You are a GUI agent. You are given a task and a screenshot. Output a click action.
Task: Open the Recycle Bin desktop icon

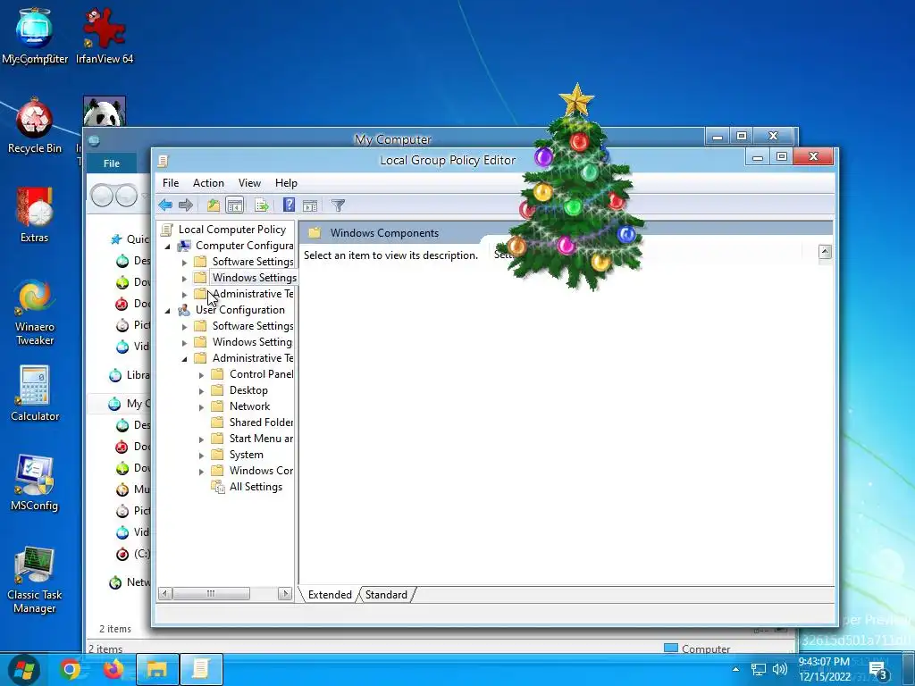coord(35,126)
